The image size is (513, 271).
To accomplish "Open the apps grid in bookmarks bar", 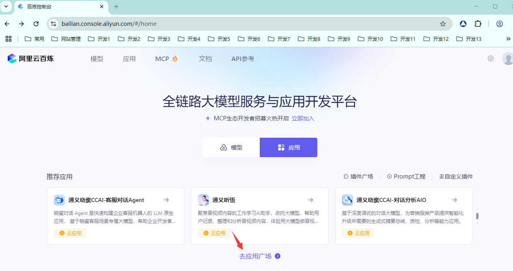I will [x=8, y=39].
